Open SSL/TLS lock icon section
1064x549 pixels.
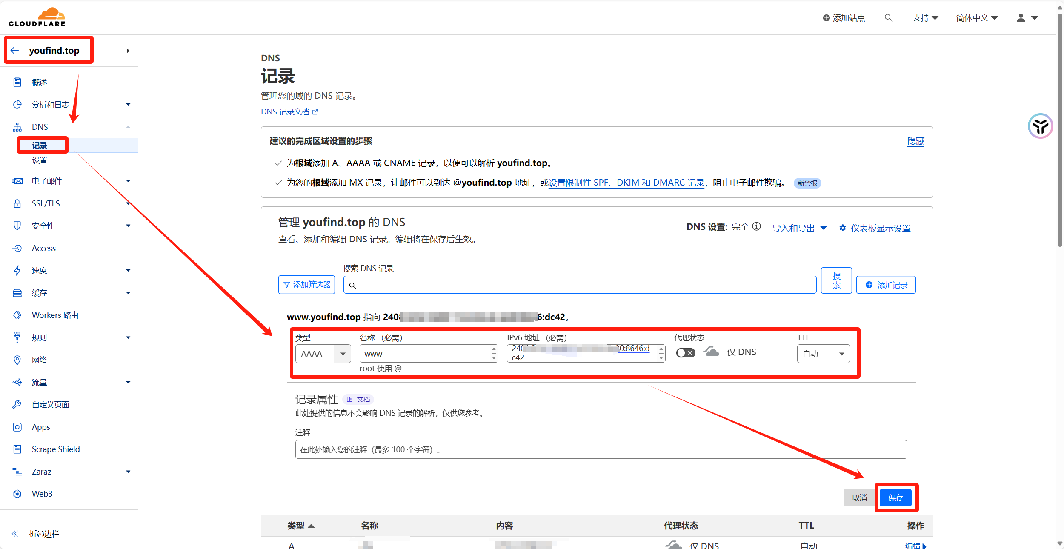click(x=17, y=203)
